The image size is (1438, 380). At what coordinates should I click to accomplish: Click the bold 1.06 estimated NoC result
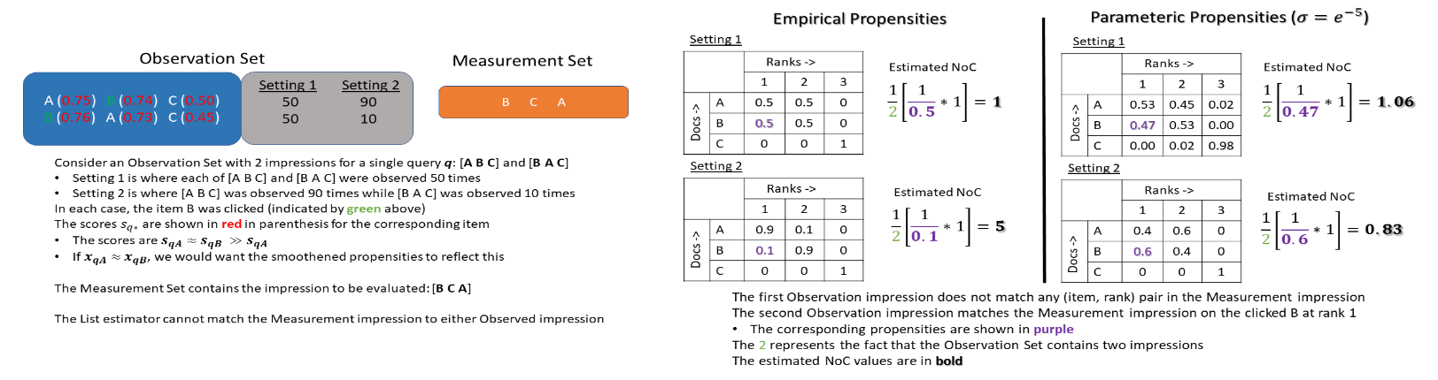point(1395,102)
